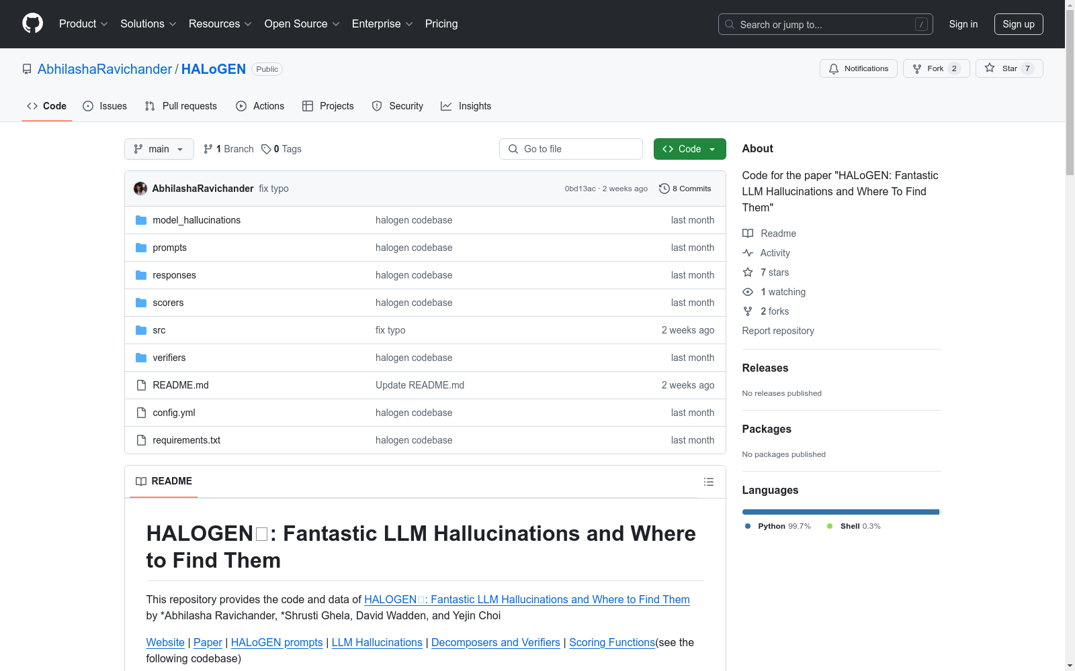The height and width of the screenshot is (671, 1075).
Task: Open the model_hallucinations folder
Action: (196, 220)
